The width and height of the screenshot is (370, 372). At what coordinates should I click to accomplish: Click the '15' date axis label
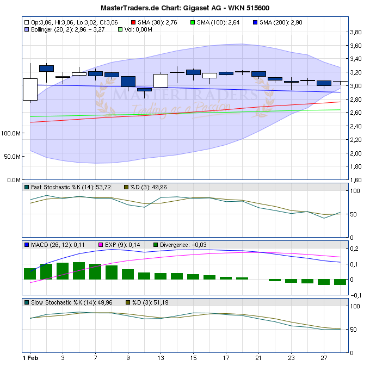[x=193, y=358]
